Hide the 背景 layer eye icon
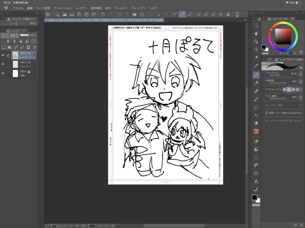 coord(3,73)
